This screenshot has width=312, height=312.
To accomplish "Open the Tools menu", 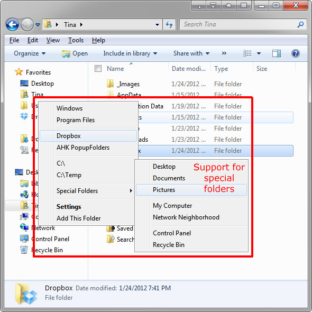I will [x=76, y=40].
